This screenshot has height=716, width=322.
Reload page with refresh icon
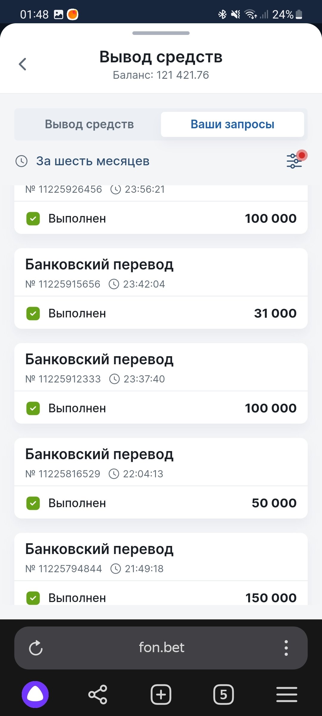tap(36, 648)
